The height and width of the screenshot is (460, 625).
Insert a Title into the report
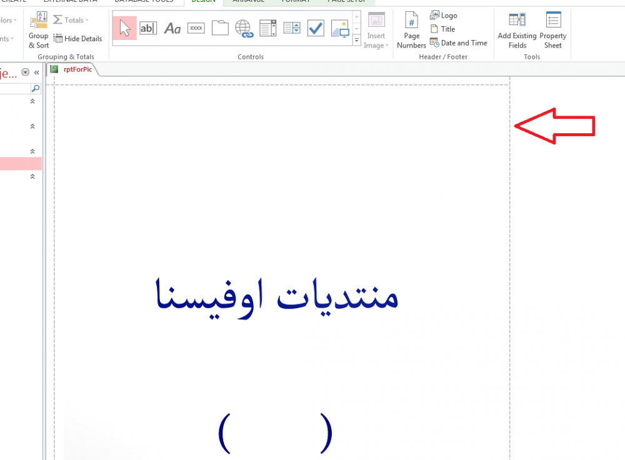(x=442, y=29)
